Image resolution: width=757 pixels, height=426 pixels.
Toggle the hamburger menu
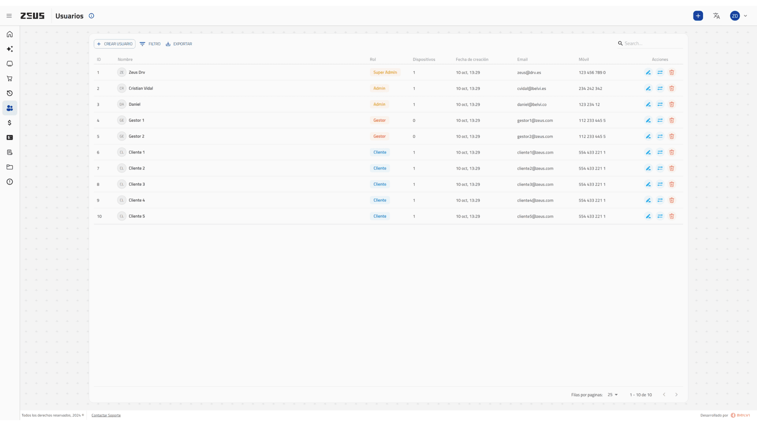tap(9, 16)
